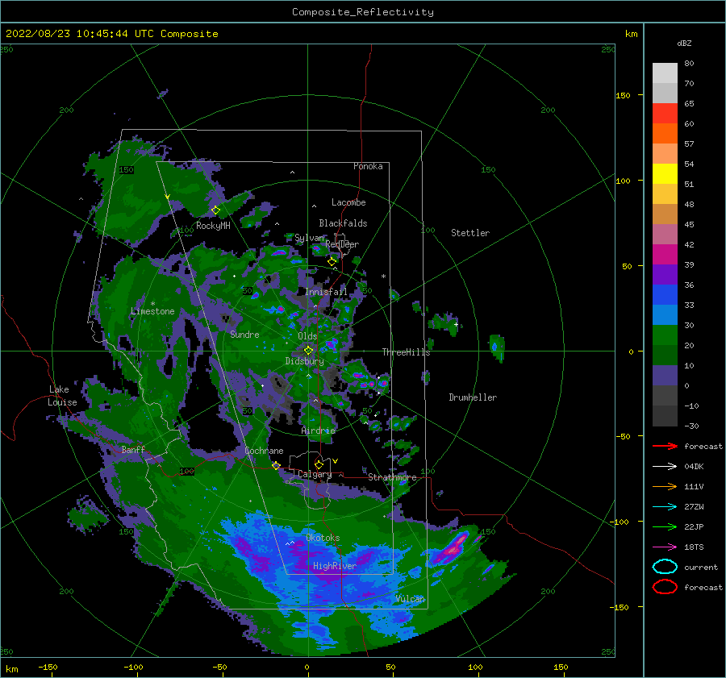This screenshot has width=726, height=678.
Task: Select the dark orange 57-60 dBZ swatch
Action: coord(665,133)
